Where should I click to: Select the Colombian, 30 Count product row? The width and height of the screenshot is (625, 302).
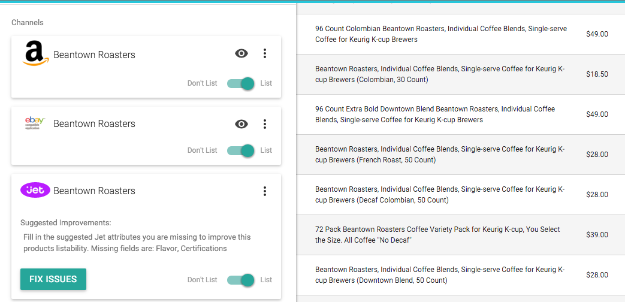[x=460, y=74]
